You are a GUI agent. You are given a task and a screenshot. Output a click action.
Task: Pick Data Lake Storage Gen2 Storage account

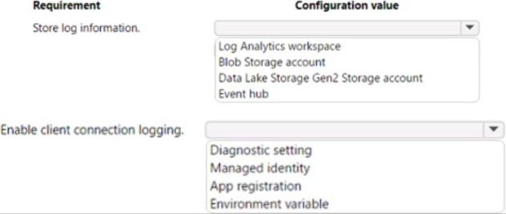pos(320,78)
